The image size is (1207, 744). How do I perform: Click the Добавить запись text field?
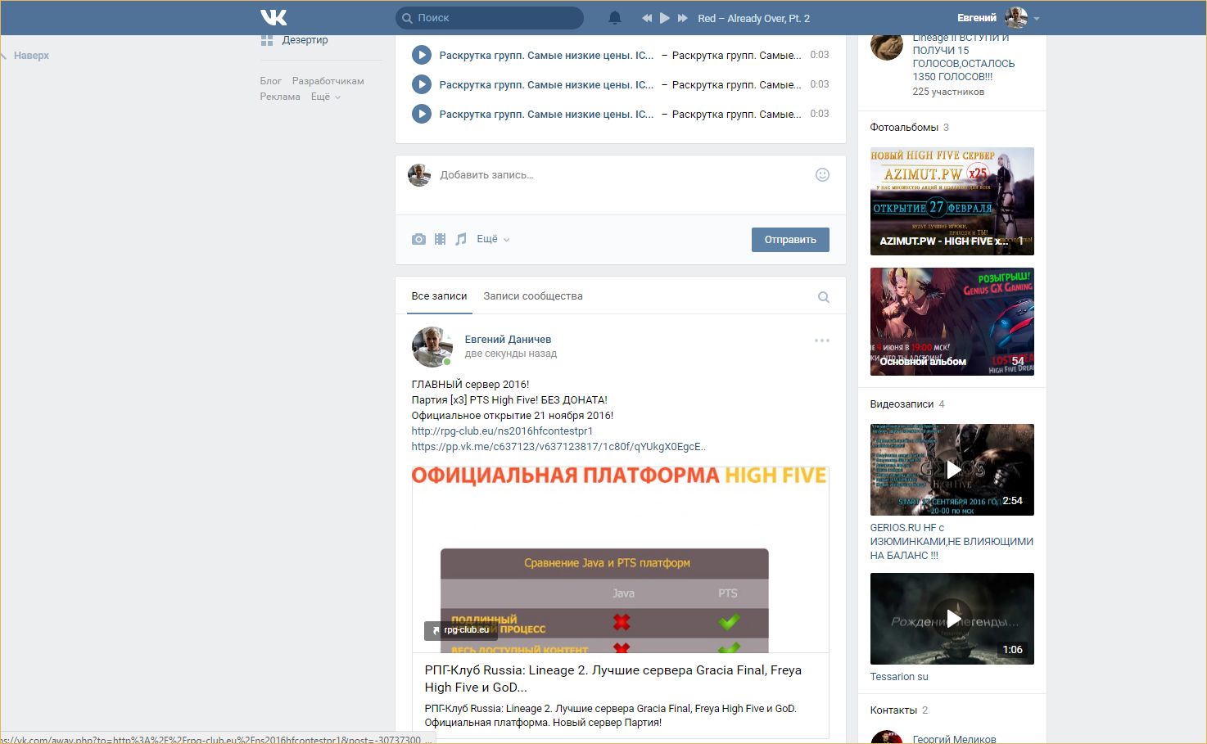622,175
